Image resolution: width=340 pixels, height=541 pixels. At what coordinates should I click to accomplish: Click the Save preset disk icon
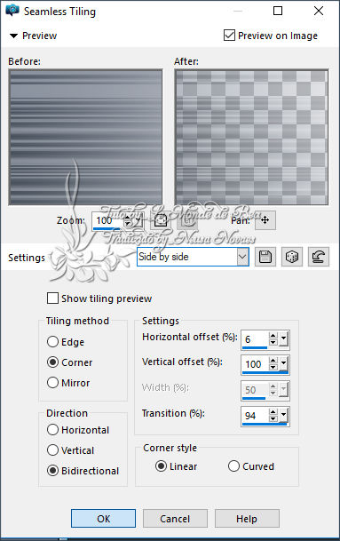point(265,257)
